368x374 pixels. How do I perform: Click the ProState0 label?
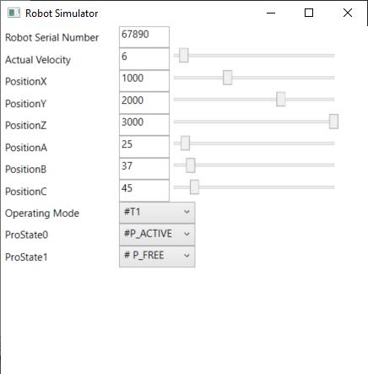27,235
